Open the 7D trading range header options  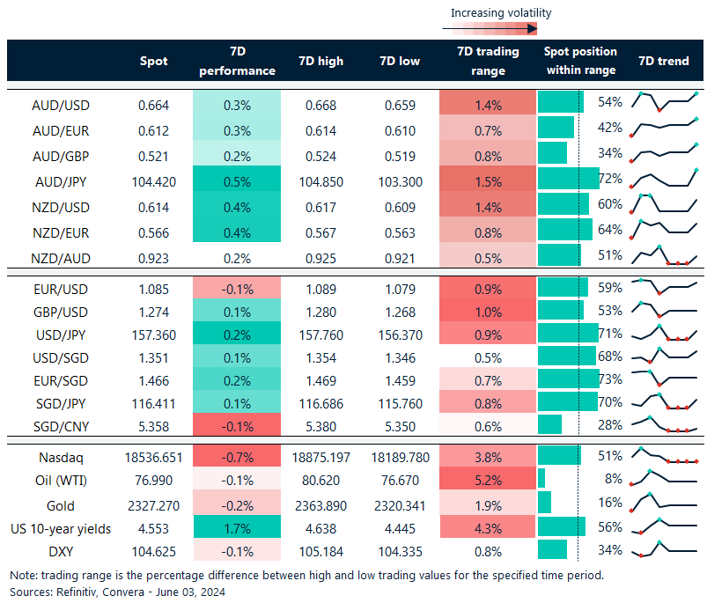(487, 62)
